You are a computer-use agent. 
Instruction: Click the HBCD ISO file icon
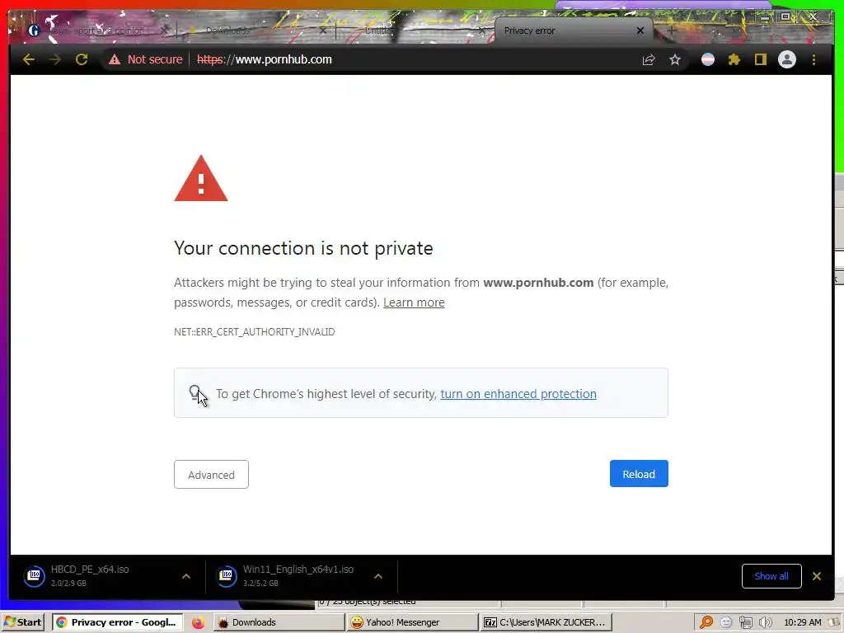click(x=34, y=576)
